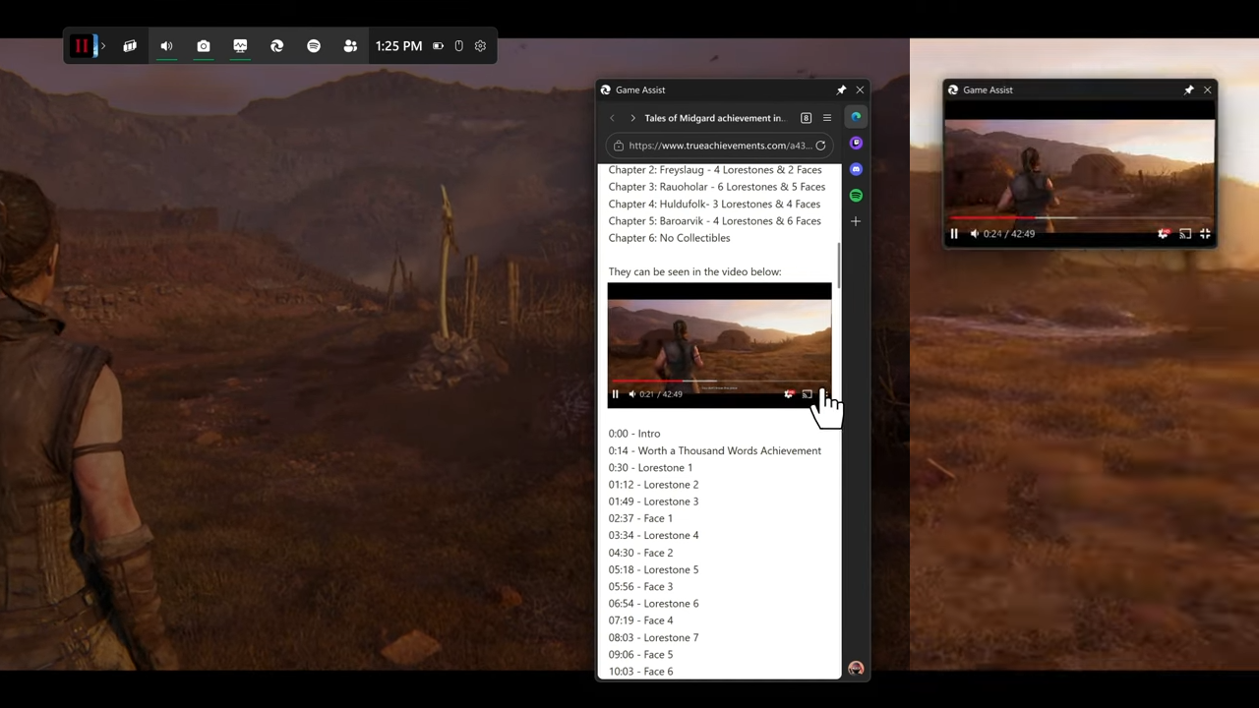Viewport: 1259px width, 708px height.
Task: Click the '0:30 - Lorestone 1' timestamp
Action: point(650,468)
